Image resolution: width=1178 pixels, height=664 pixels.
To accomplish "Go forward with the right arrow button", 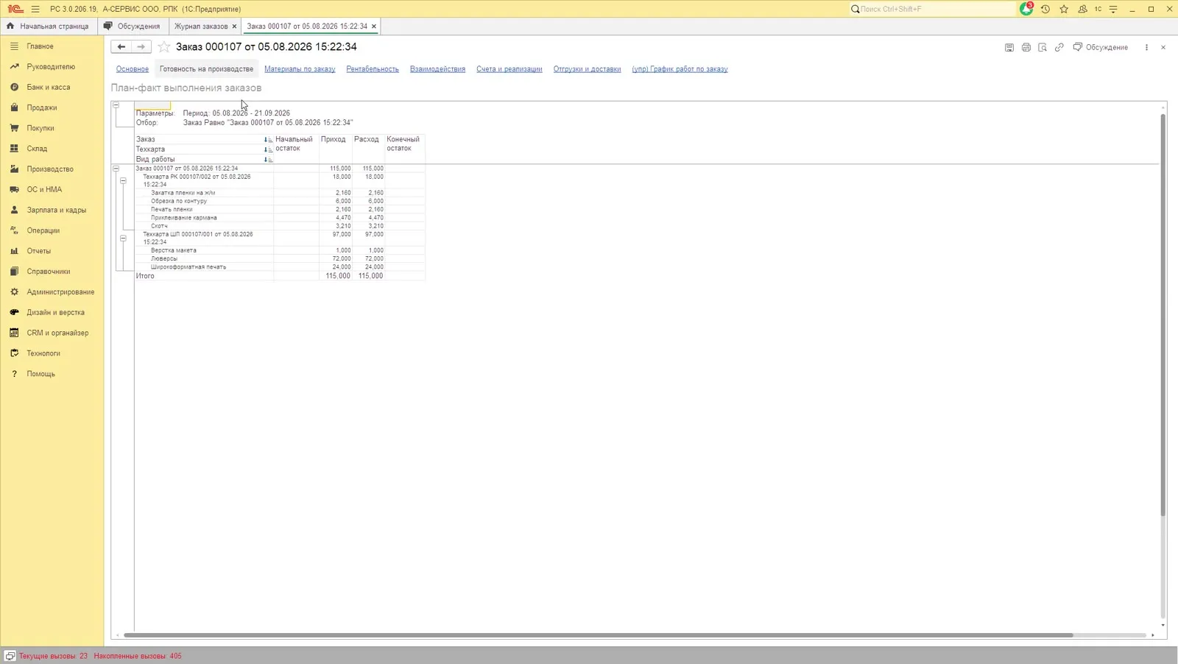I will click(x=141, y=46).
